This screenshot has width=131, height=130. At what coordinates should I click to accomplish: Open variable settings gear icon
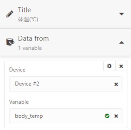click(x=109, y=66)
